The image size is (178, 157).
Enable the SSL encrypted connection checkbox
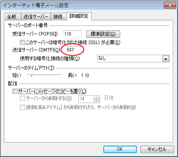[x=22, y=43]
